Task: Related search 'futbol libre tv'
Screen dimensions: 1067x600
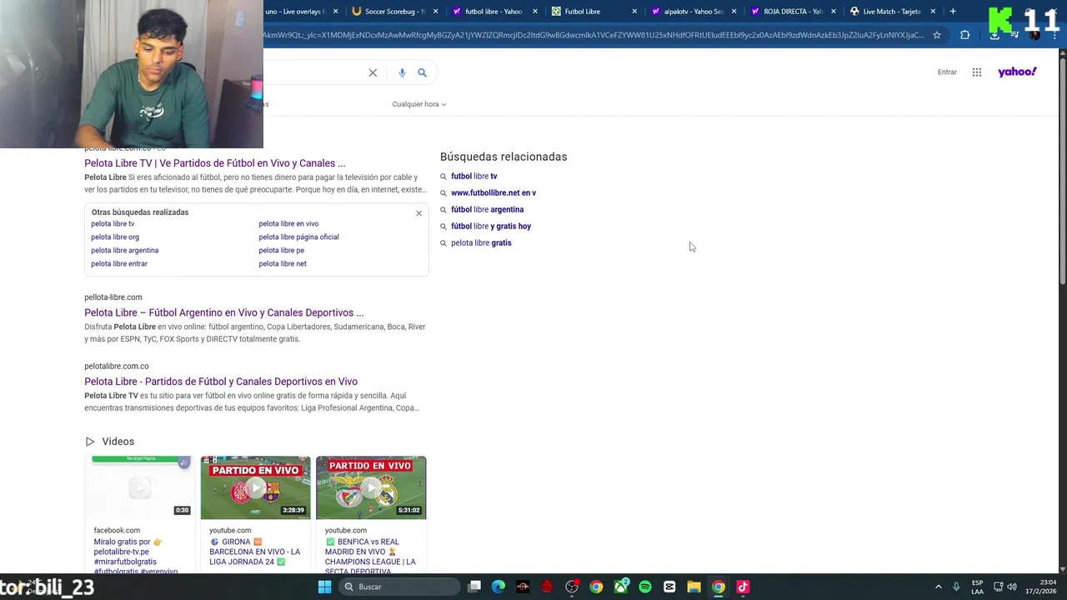Action: pyautogui.click(x=473, y=176)
